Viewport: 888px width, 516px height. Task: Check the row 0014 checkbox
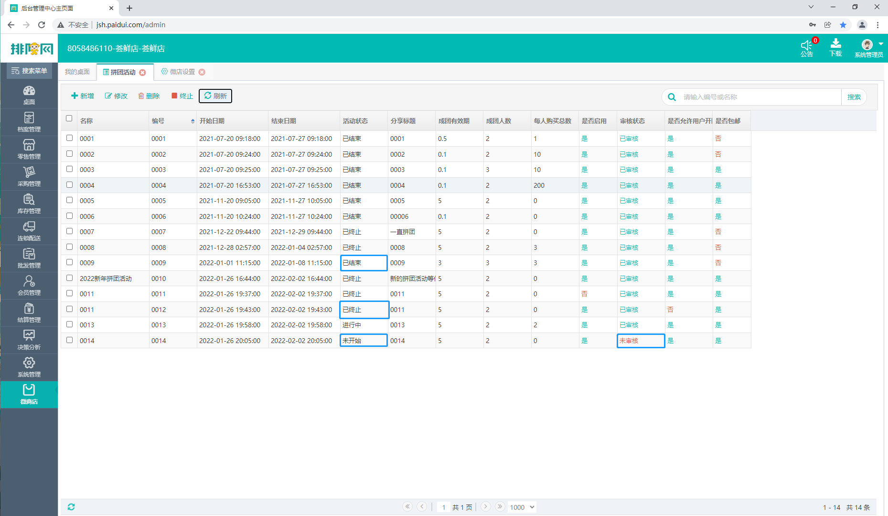(69, 340)
